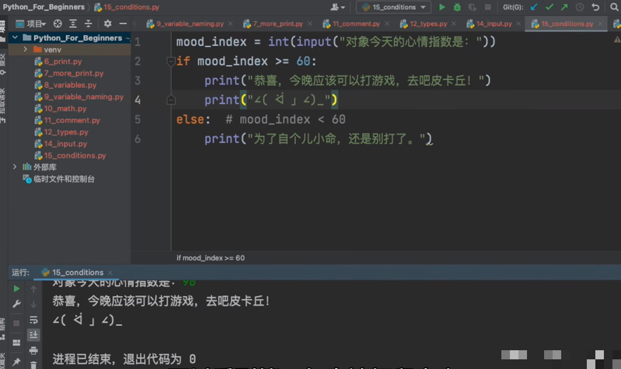Run the 15_conditions configuration
The image size is (621, 369).
coord(442,7)
